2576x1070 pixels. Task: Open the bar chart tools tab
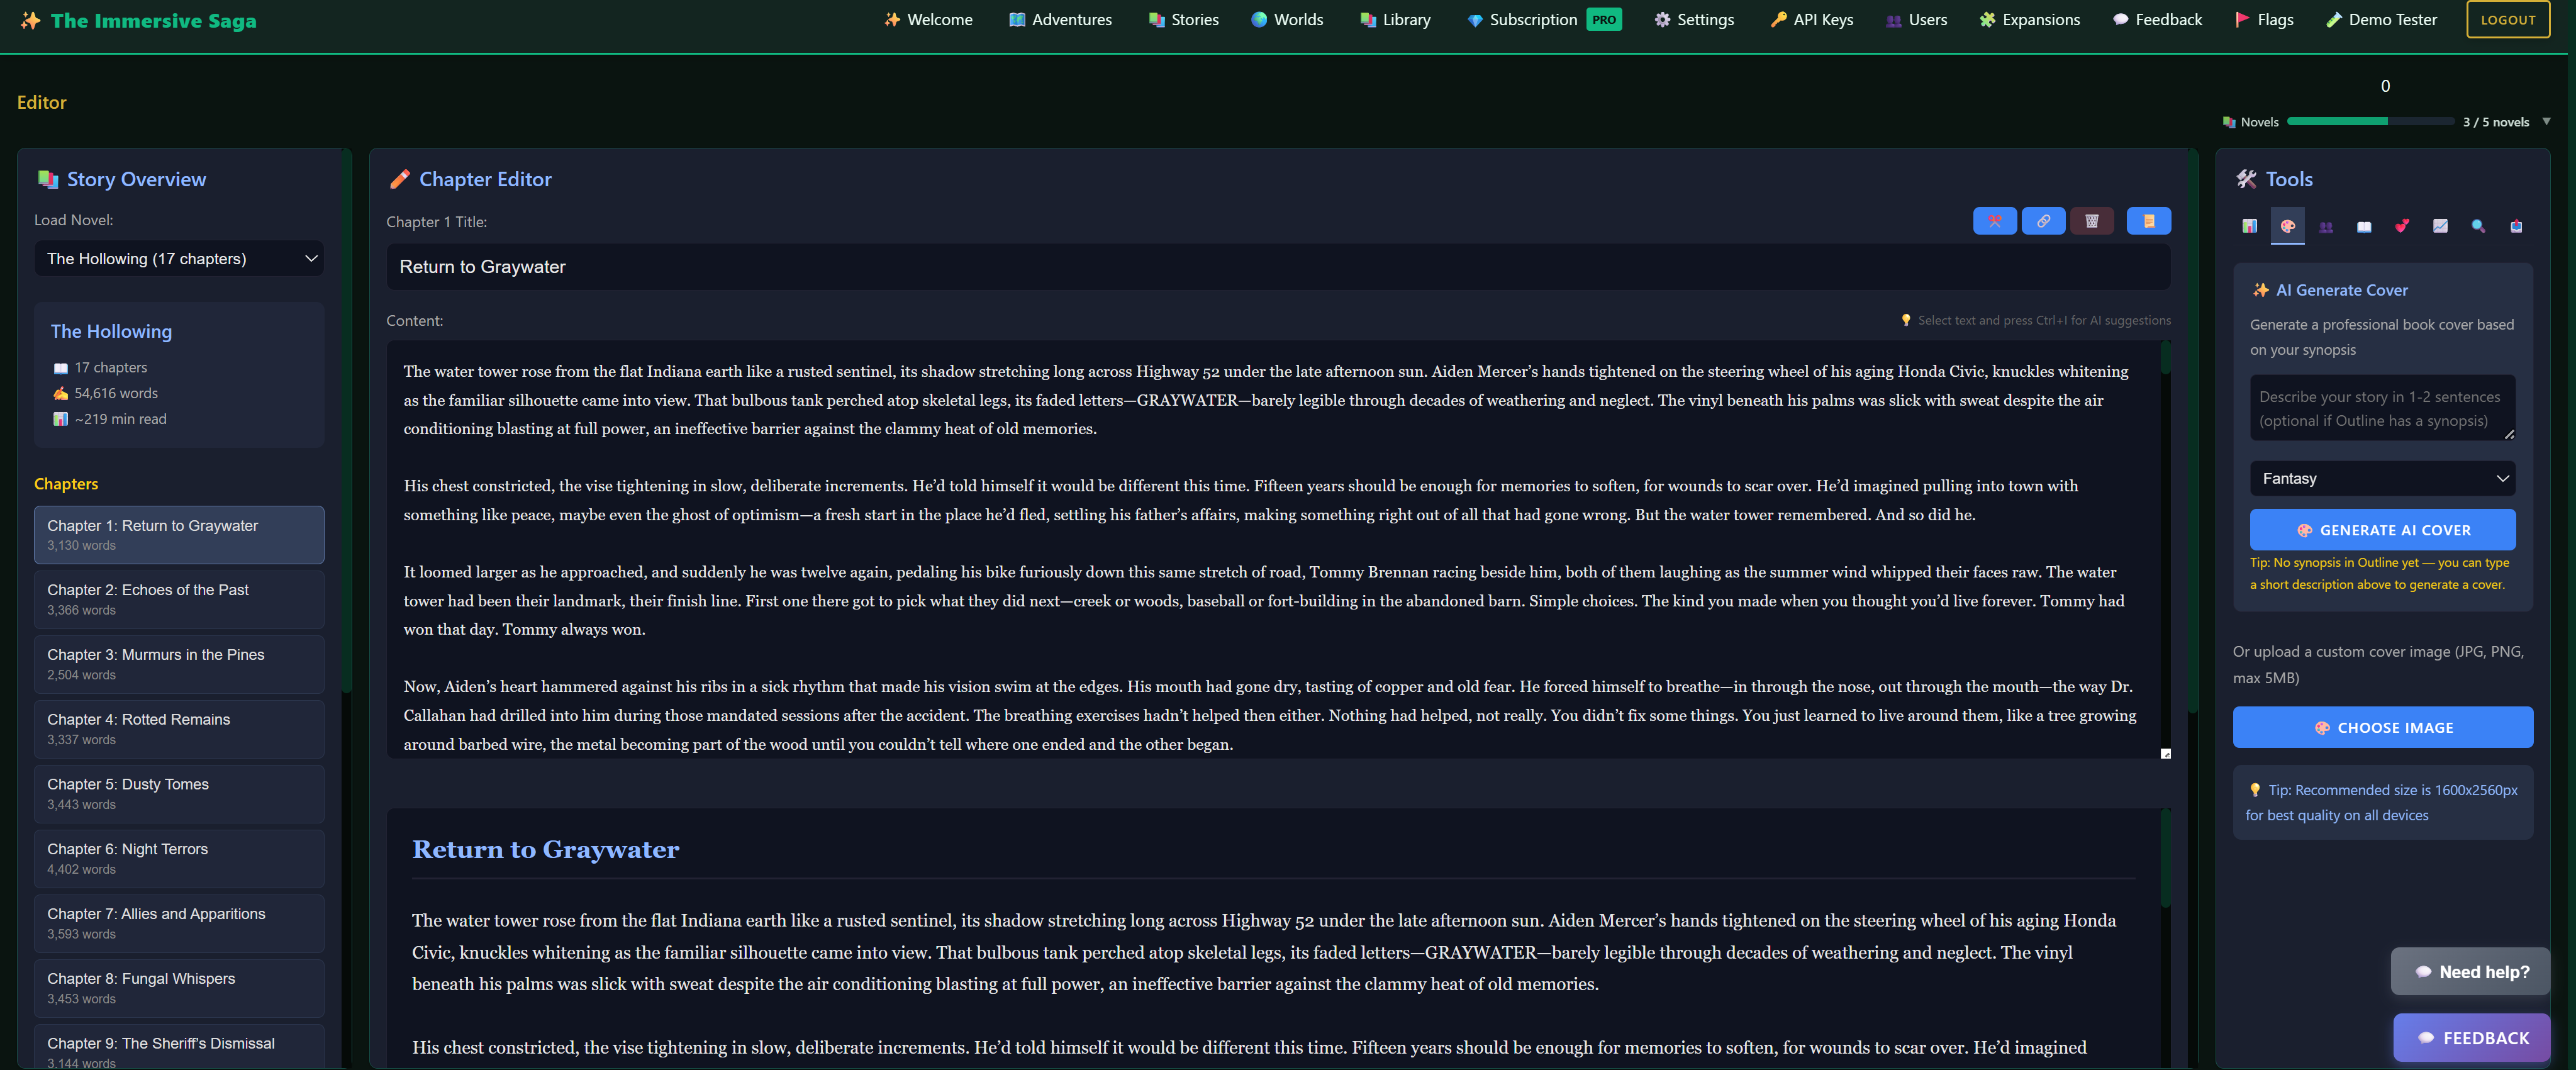[2249, 226]
